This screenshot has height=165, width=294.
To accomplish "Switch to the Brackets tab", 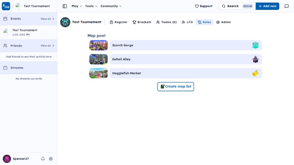I will coord(142,22).
